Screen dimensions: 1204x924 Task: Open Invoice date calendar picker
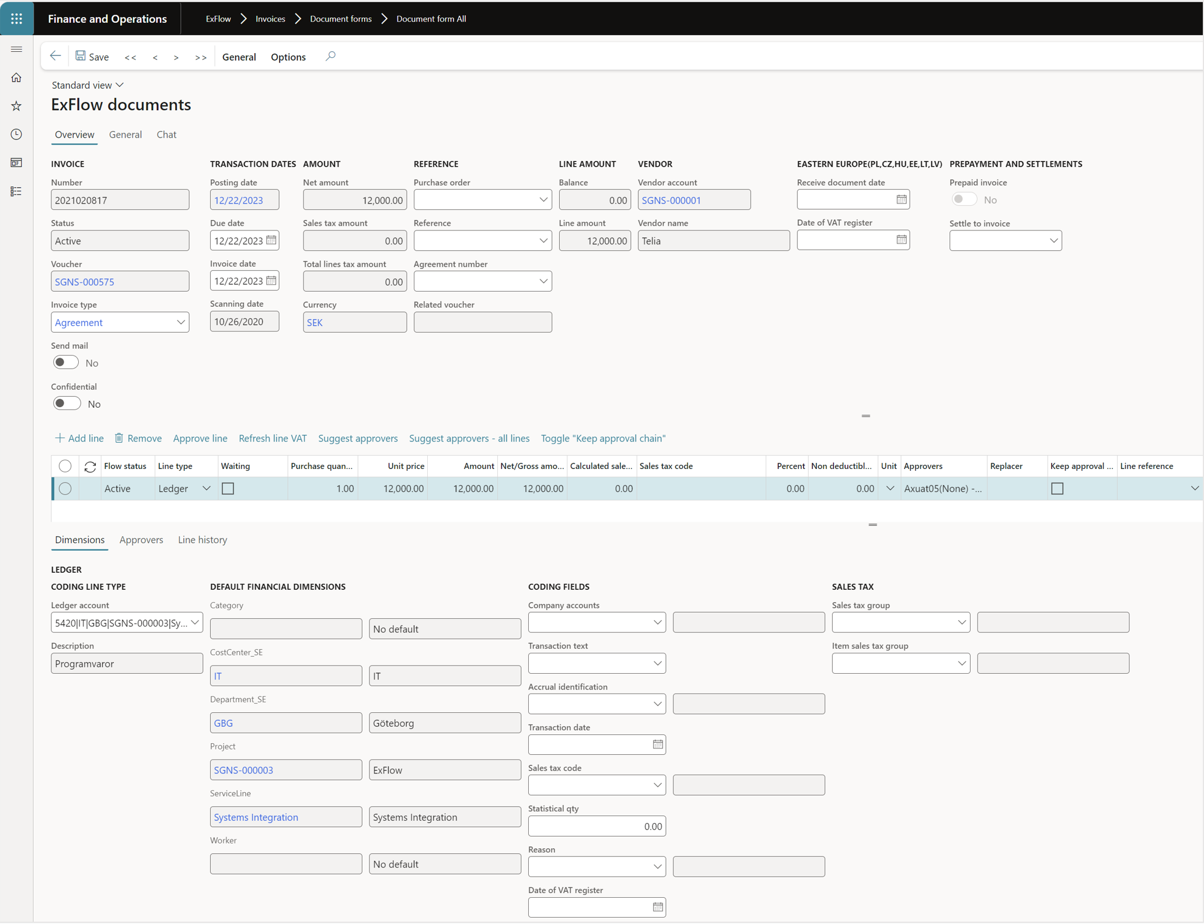pos(271,281)
